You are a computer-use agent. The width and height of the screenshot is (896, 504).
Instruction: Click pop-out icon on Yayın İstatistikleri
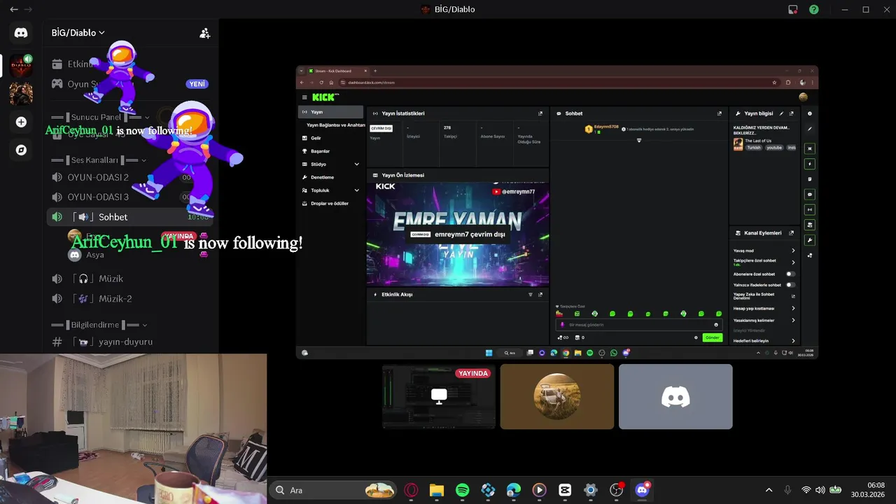click(x=540, y=113)
